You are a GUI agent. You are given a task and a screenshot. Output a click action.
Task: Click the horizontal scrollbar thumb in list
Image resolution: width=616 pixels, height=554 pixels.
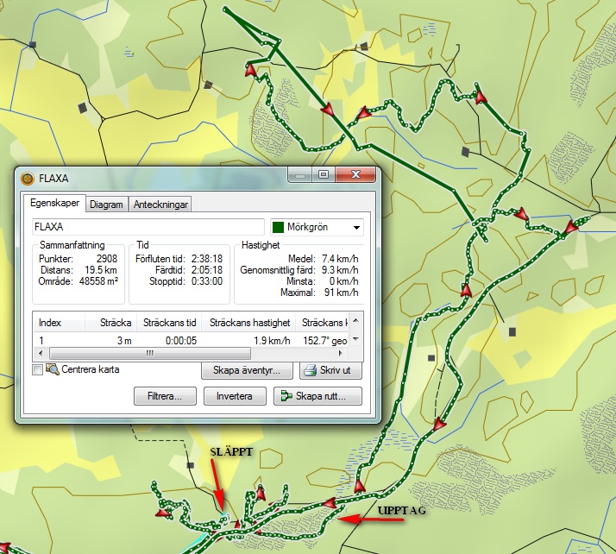[x=149, y=353]
